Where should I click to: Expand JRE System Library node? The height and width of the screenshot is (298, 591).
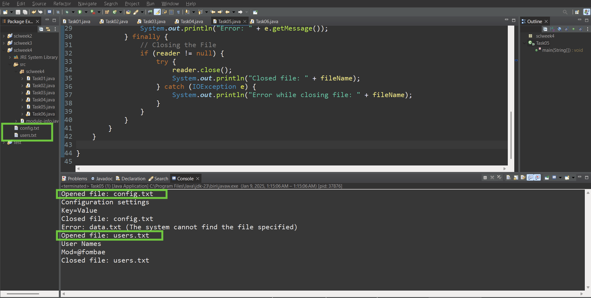[10, 57]
